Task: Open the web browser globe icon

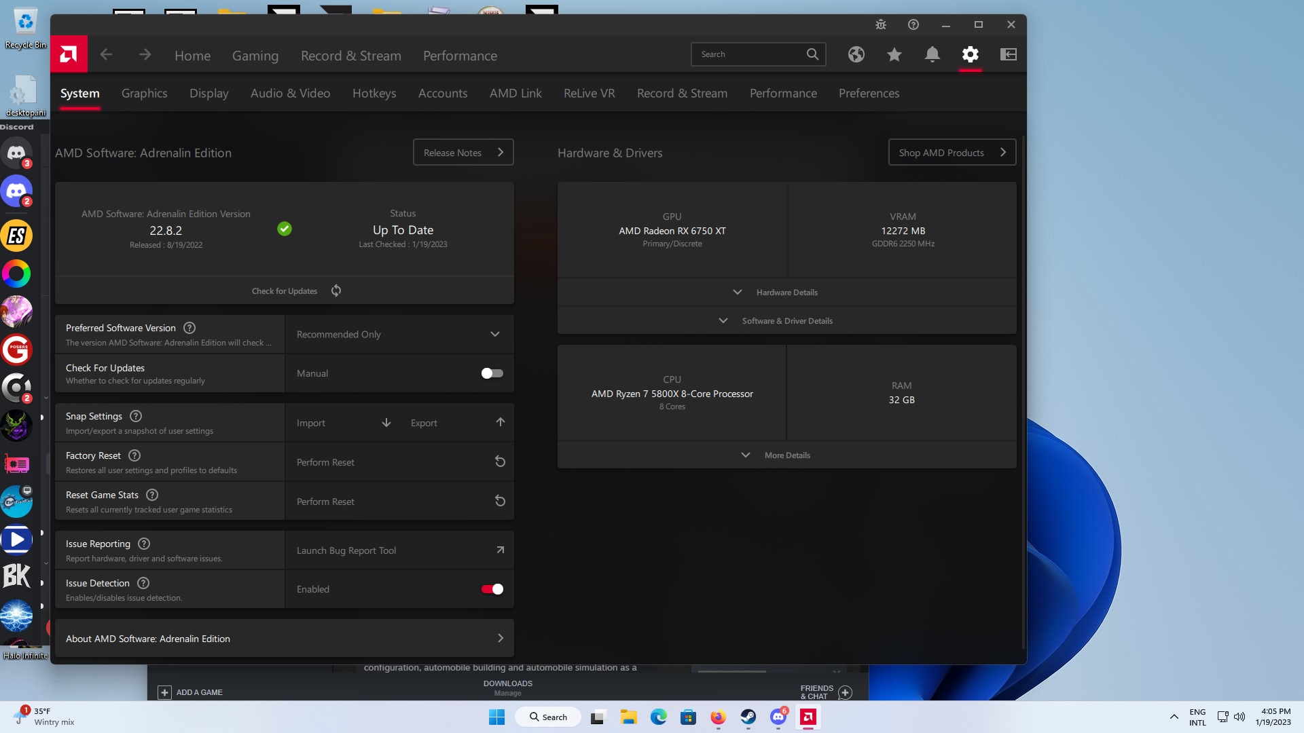Action: [856, 54]
